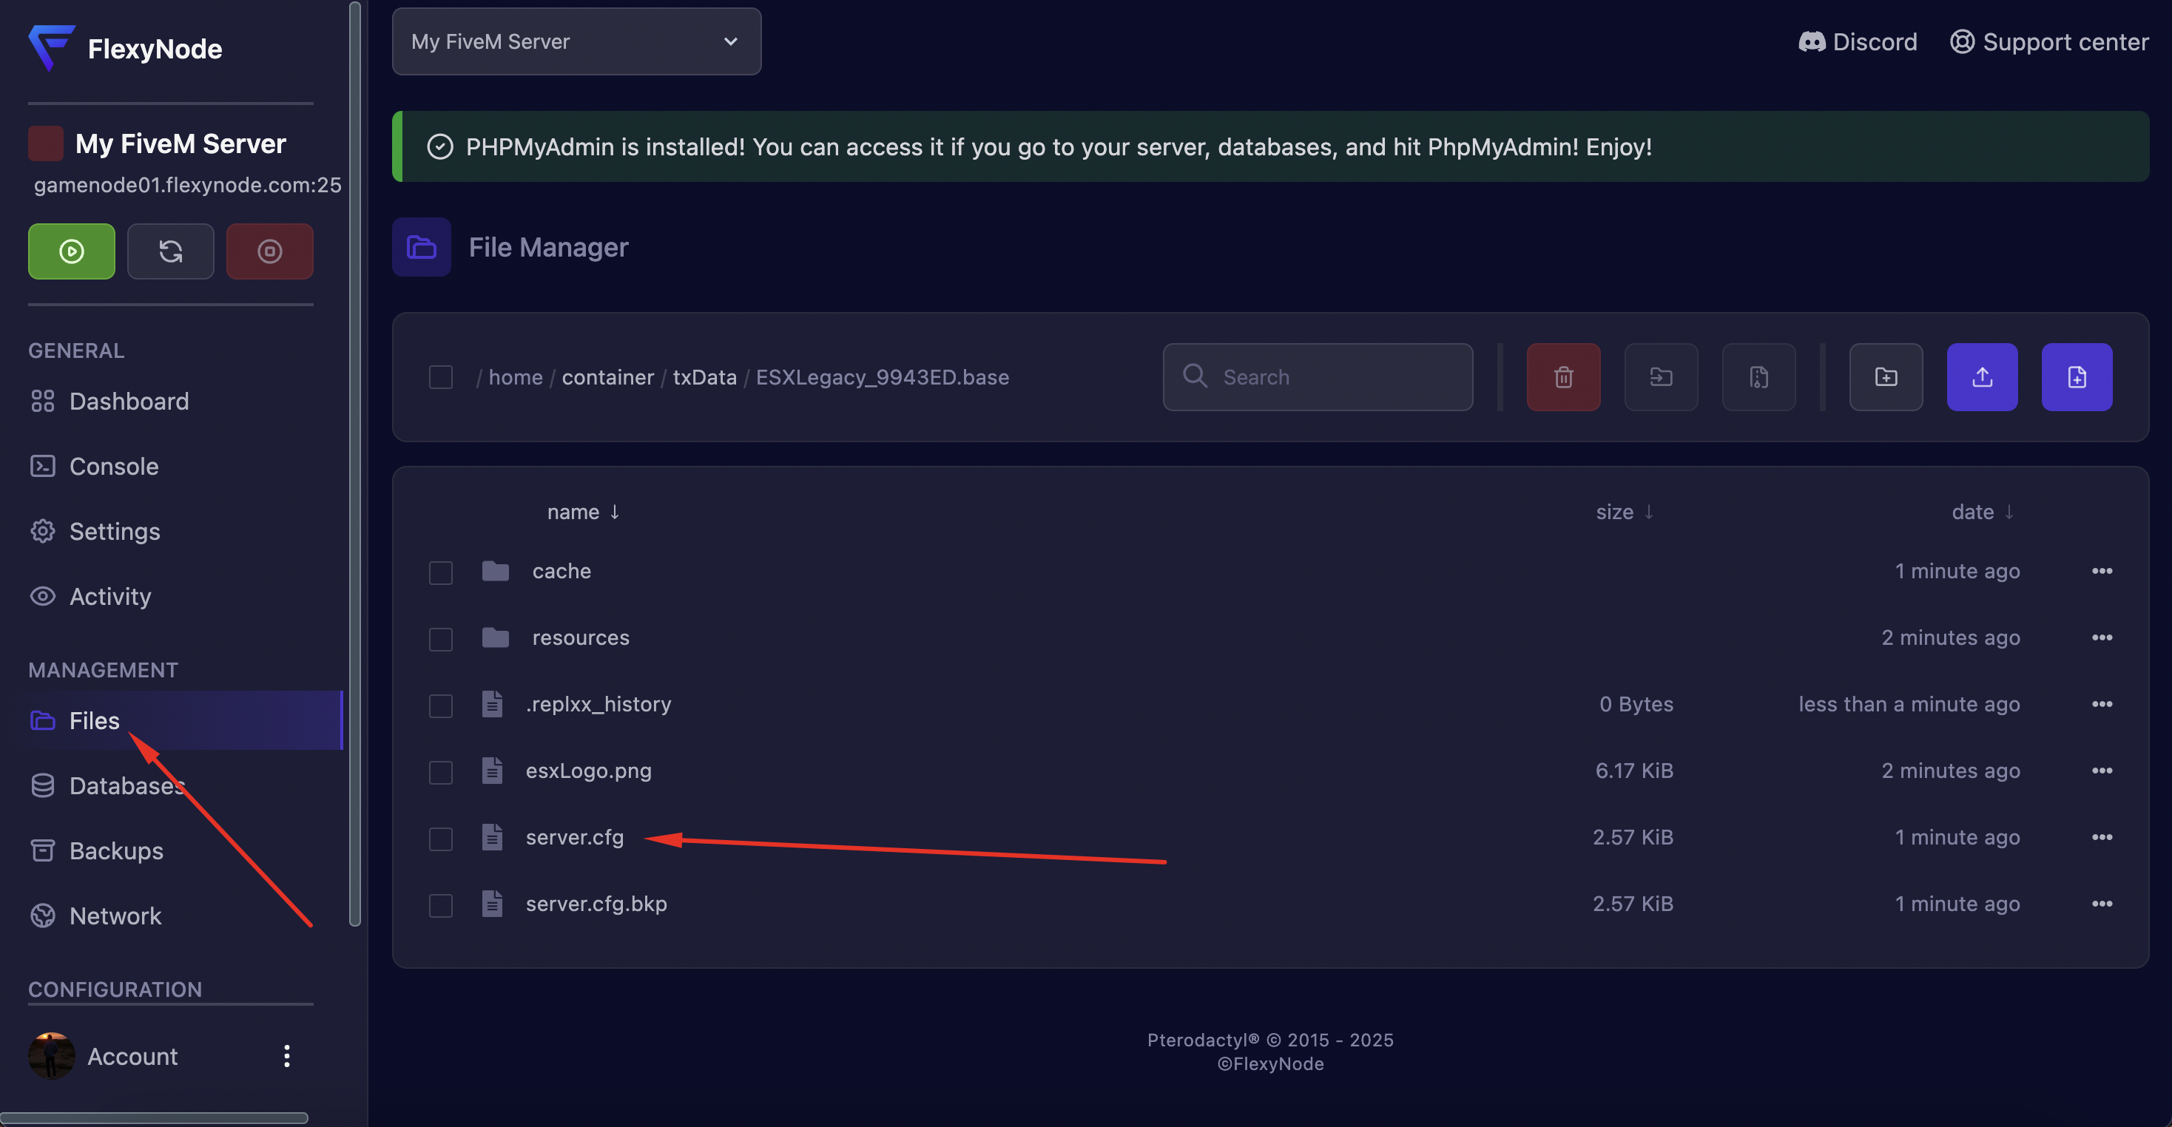Navigate to txData in breadcrumb path

tap(704, 377)
